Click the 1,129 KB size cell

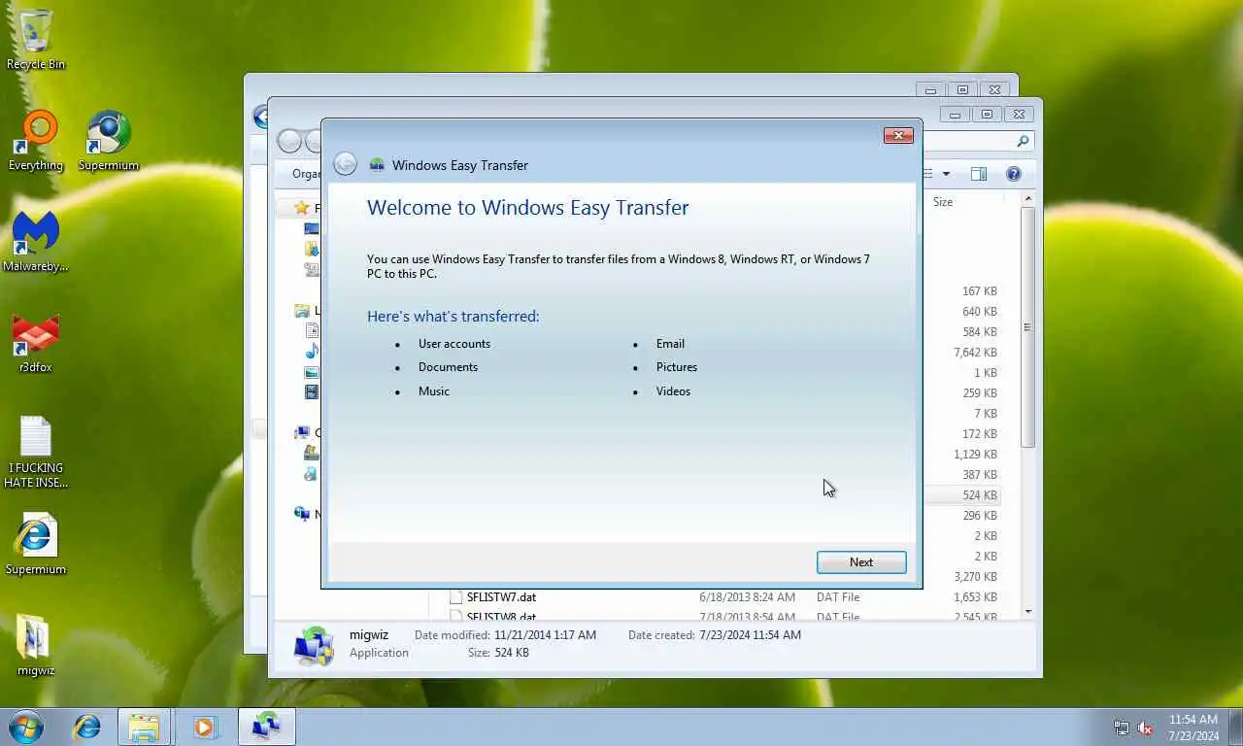click(x=975, y=455)
